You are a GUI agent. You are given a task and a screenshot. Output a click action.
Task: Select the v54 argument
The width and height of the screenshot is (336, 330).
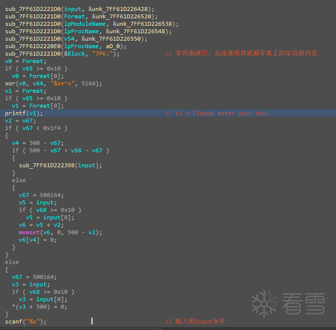(x=69, y=39)
